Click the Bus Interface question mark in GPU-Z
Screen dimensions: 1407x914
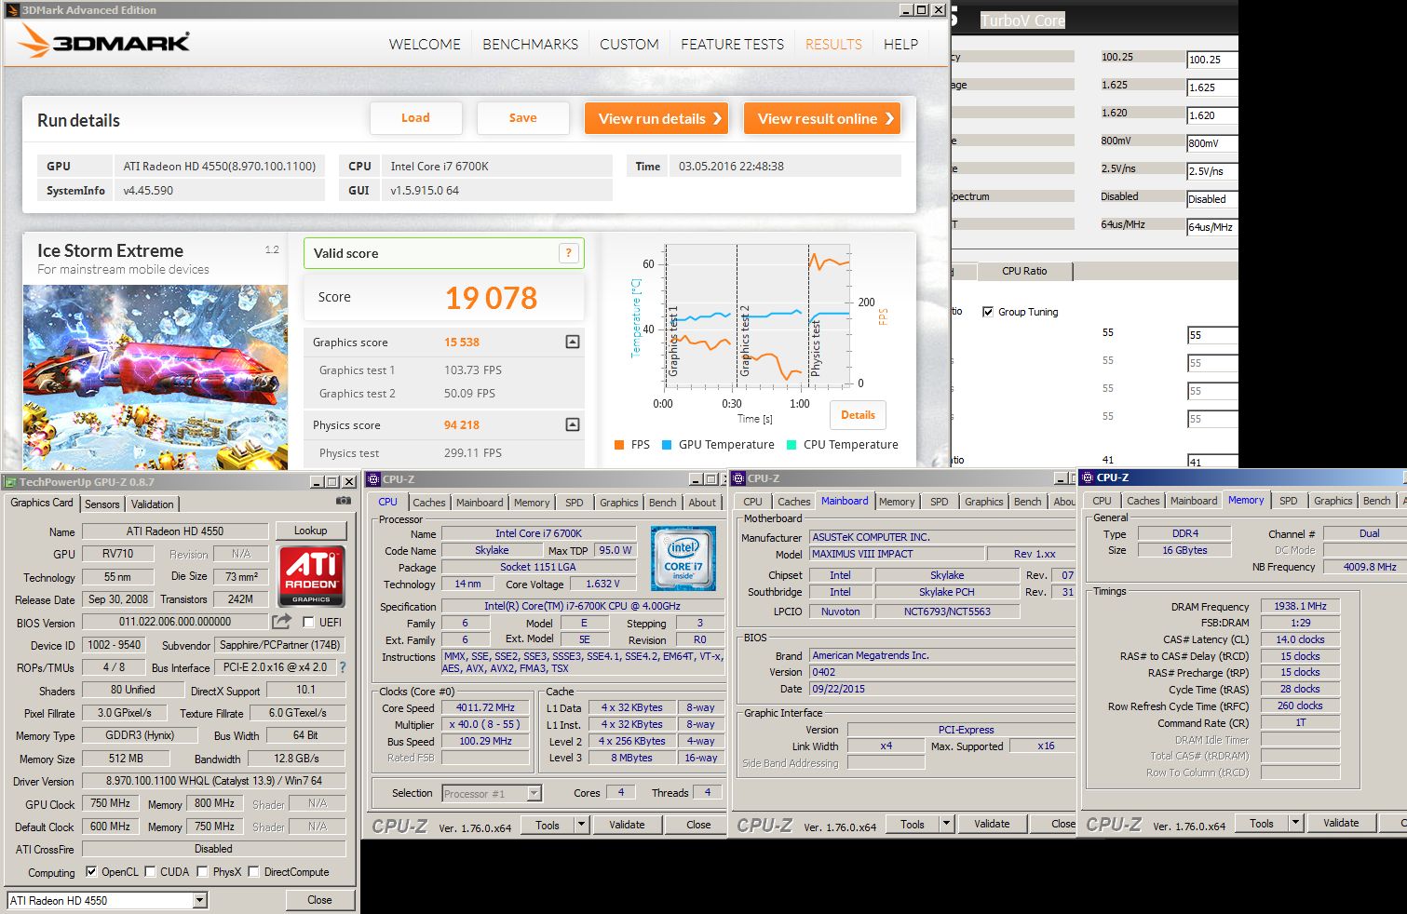(342, 667)
